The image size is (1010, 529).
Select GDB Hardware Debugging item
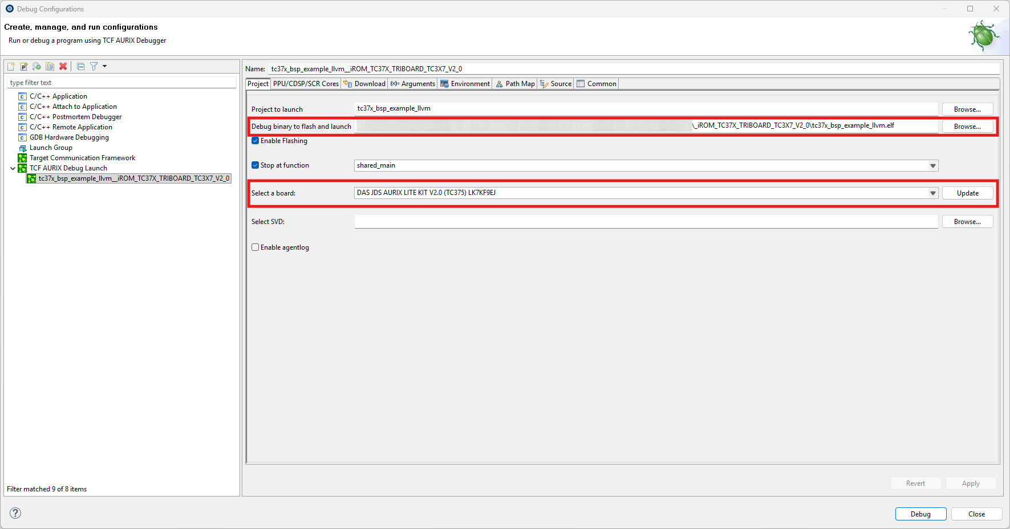(x=69, y=137)
